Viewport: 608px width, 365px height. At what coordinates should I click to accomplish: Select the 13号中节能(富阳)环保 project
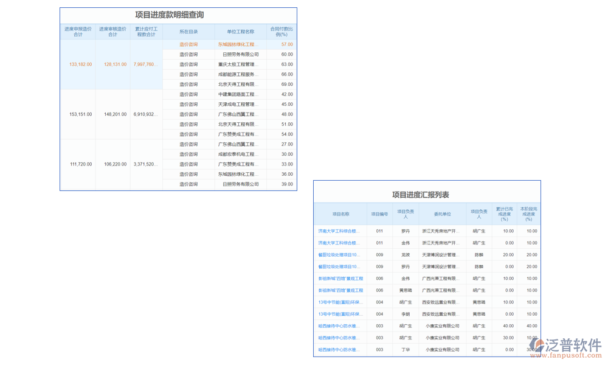click(x=340, y=302)
